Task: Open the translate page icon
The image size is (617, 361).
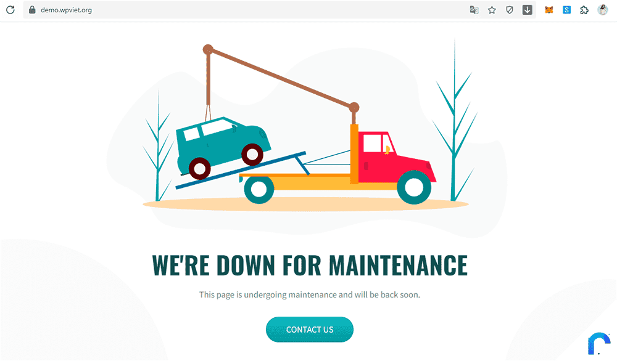Action: (474, 10)
